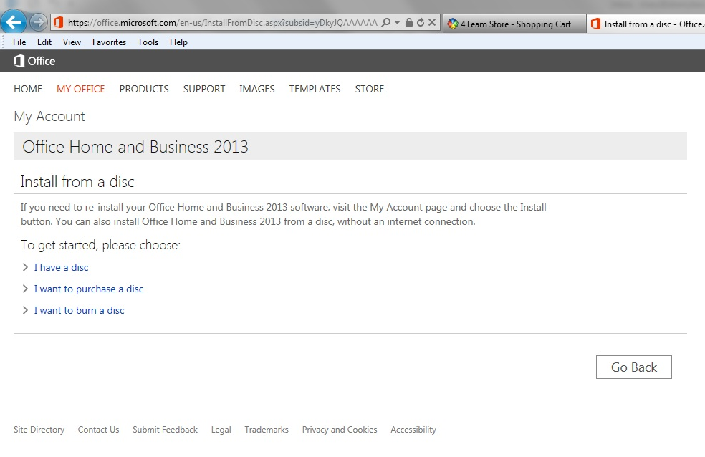Click the search magnifier in address bar
705x457 pixels.
click(386, 23)
